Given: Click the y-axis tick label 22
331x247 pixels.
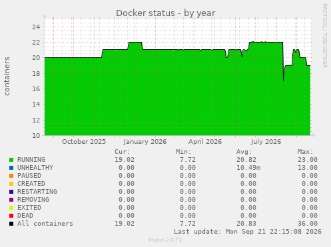Looking at the screenshot, I should point(36,43).
